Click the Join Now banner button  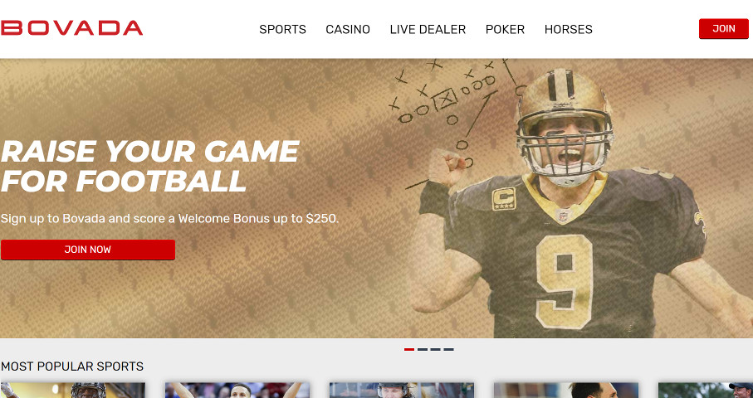tap(88, 250)
